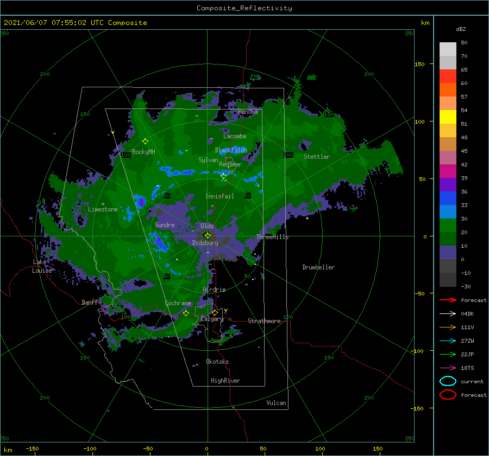
Task: Click the yellow radar-site diamond at Olds
Action: (x=208, y=236)
